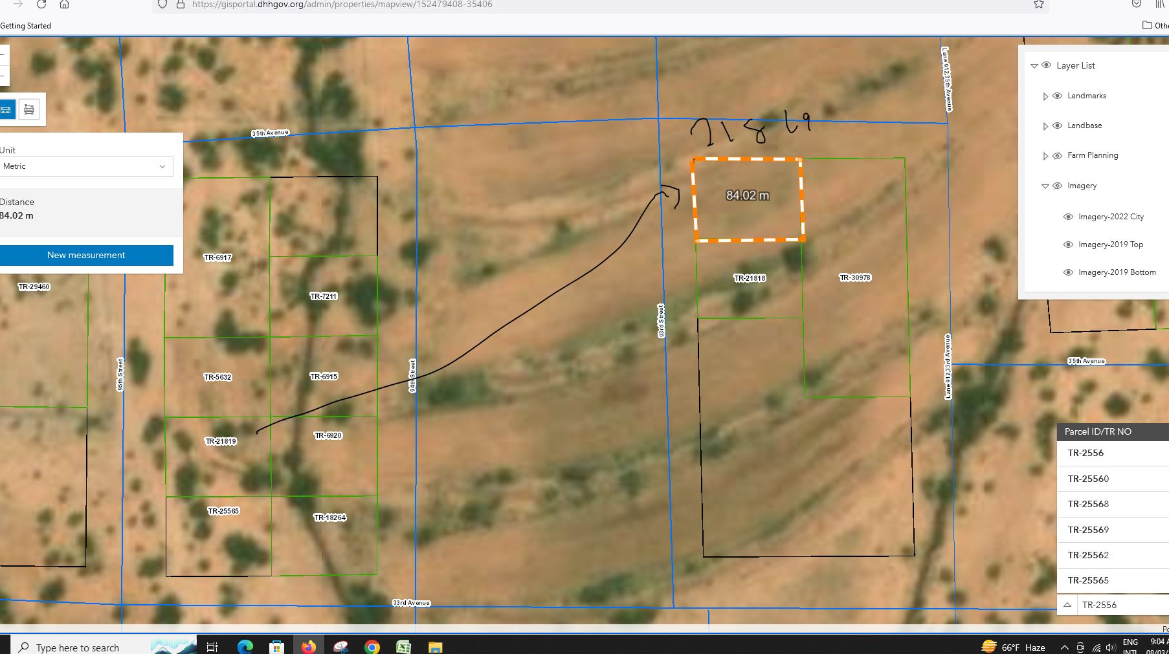Viewport: 1169px width, 654px height.
Task: Open the Metric unit dropdown
Action: click(85, 166)
